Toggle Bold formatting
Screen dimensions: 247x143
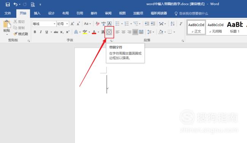(x=35, y=32)
